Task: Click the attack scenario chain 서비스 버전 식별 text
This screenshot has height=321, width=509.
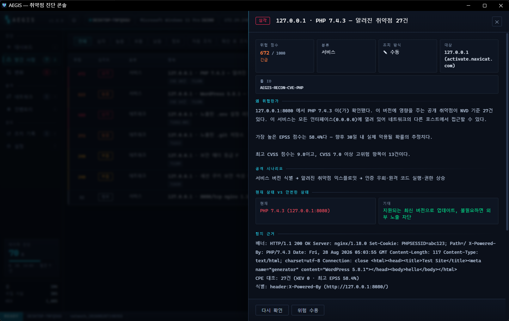Action: pyautogui.click(x=350, y=178)
